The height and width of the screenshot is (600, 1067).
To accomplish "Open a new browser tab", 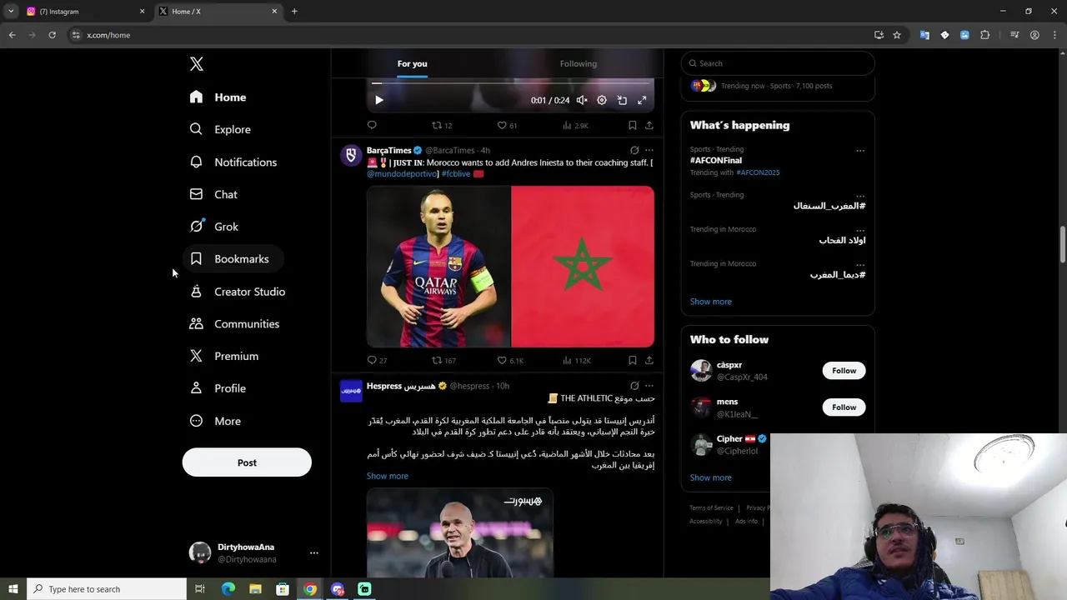I will (294, 12).
